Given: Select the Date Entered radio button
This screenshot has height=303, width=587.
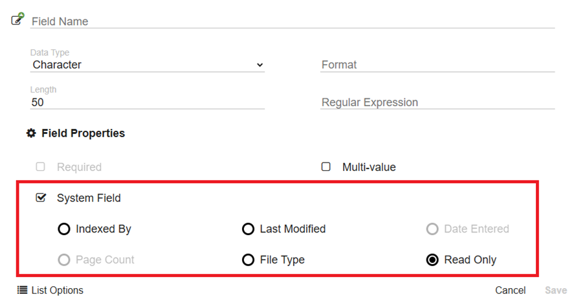Looking at the screenshot, I should [432, 229].
